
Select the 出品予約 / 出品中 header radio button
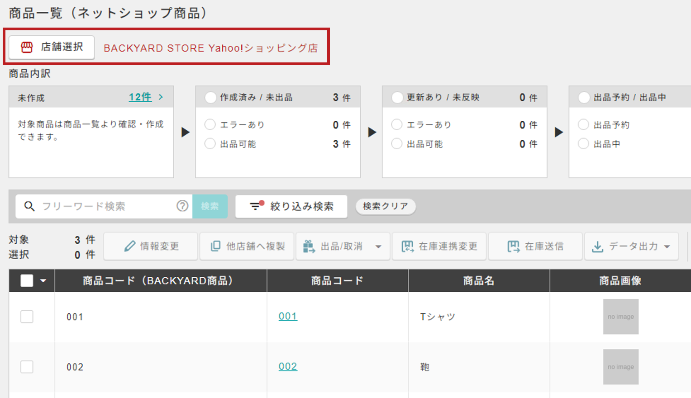click(584, 97)
